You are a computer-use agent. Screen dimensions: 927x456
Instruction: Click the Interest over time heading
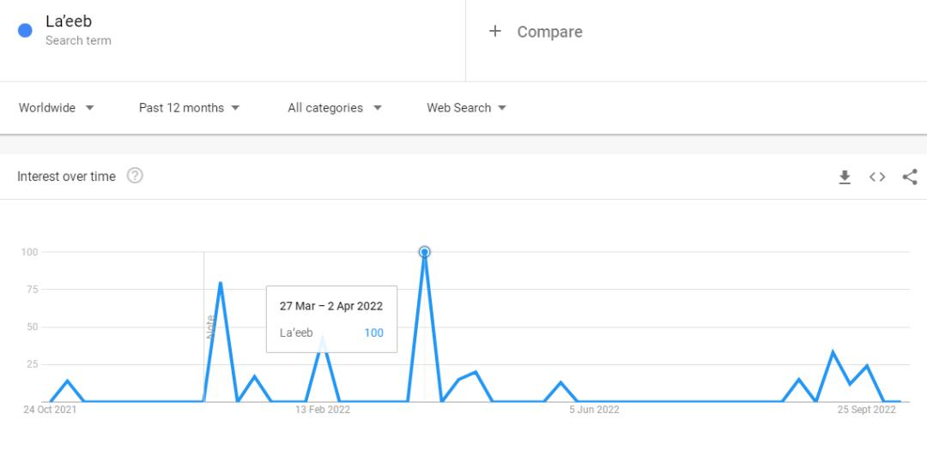(x=66, y=177)
